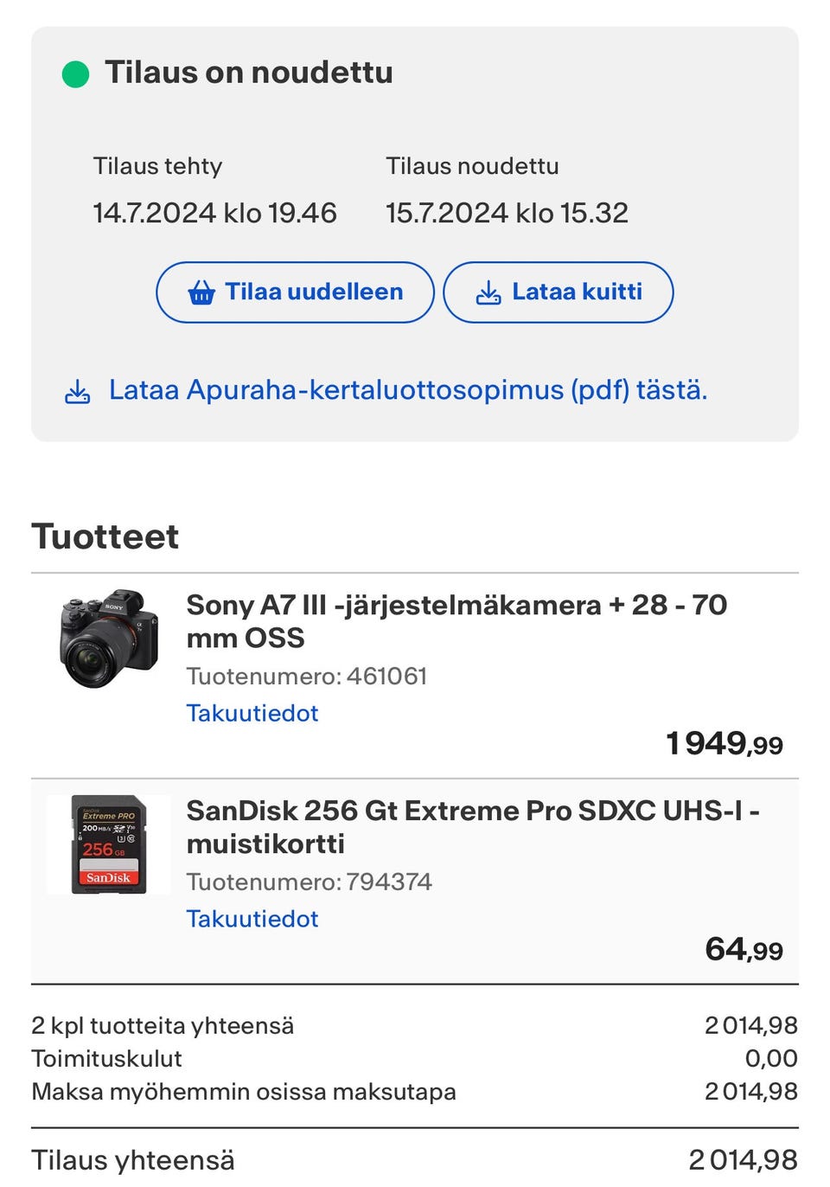
Task: Click download icon beside Apuraha pdf link
Action: click(x=78, y=391)
